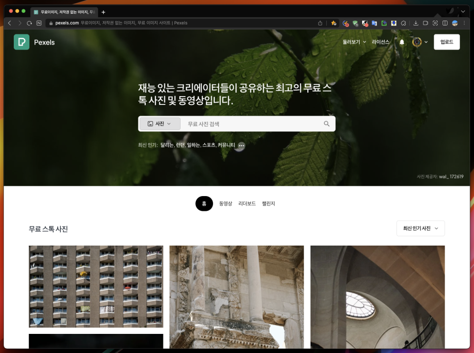Click the 무료 사진 검색 search field
The image size is (474, 353).
[x=252, y=124]
